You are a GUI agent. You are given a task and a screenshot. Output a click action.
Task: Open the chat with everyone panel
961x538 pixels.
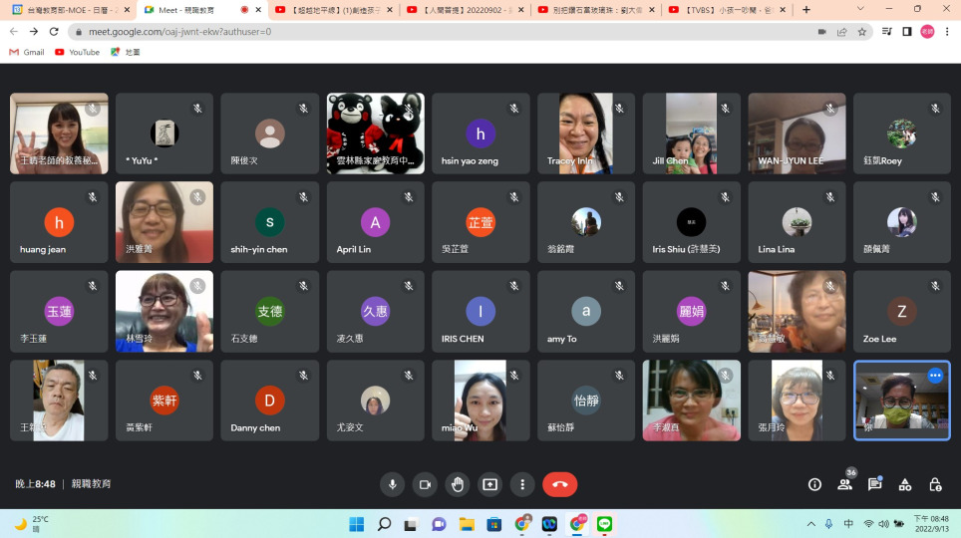(x=874, y=484)
